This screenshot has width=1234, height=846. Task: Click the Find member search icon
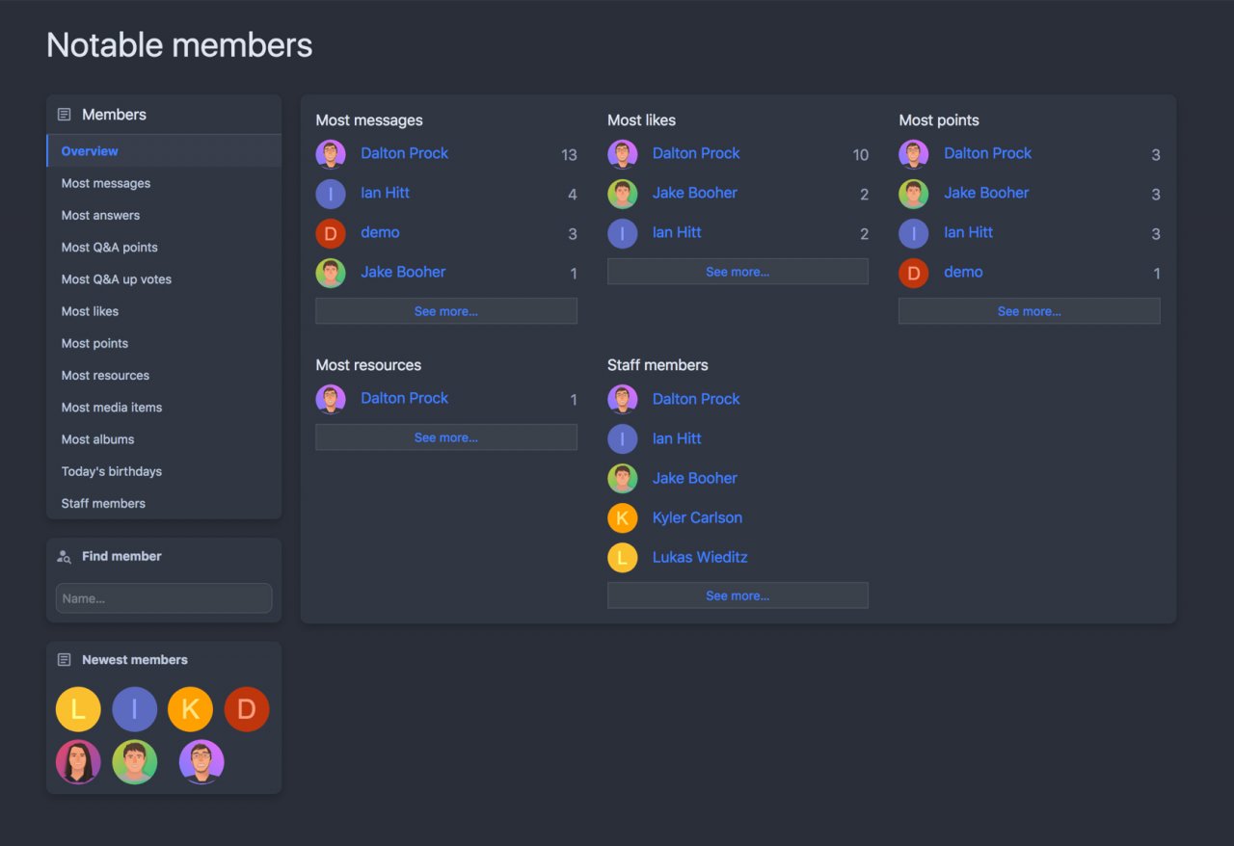point(65,556)
